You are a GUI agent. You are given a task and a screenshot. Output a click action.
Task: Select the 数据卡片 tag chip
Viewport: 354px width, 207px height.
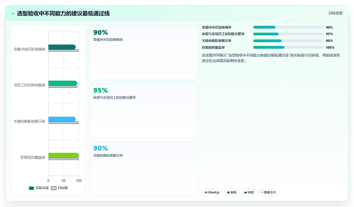269,192
